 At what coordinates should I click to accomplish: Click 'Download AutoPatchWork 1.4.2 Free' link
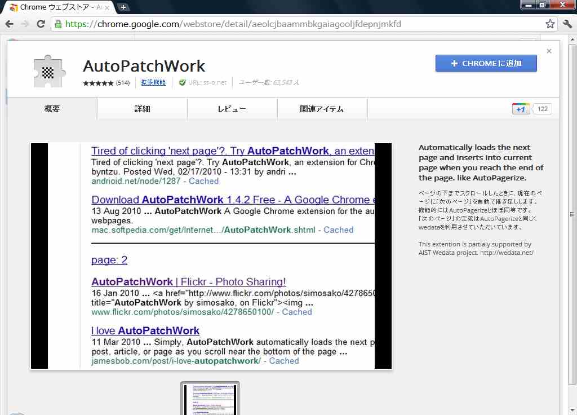pyautogui.click(x=233, y=200)
